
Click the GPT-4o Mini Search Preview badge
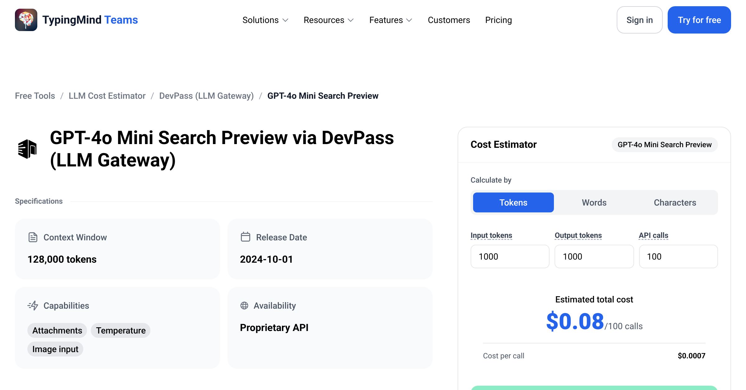[665, 145]
